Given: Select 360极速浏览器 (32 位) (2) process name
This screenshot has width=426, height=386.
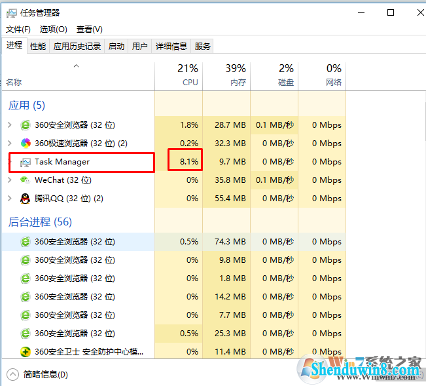Looking at the screenshot, I should coord(81,144).
